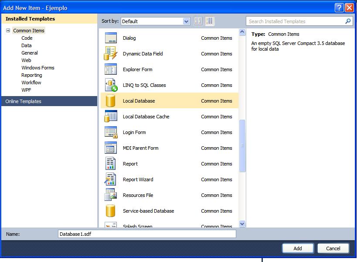The height and width of the screenshot is (262, 357).
Task: Switch to medium icons view
Action: click(199, 21)
